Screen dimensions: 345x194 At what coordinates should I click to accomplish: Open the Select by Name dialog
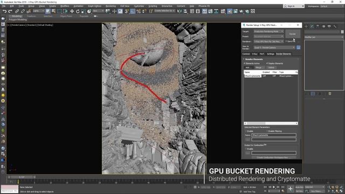tap(53, 11)
